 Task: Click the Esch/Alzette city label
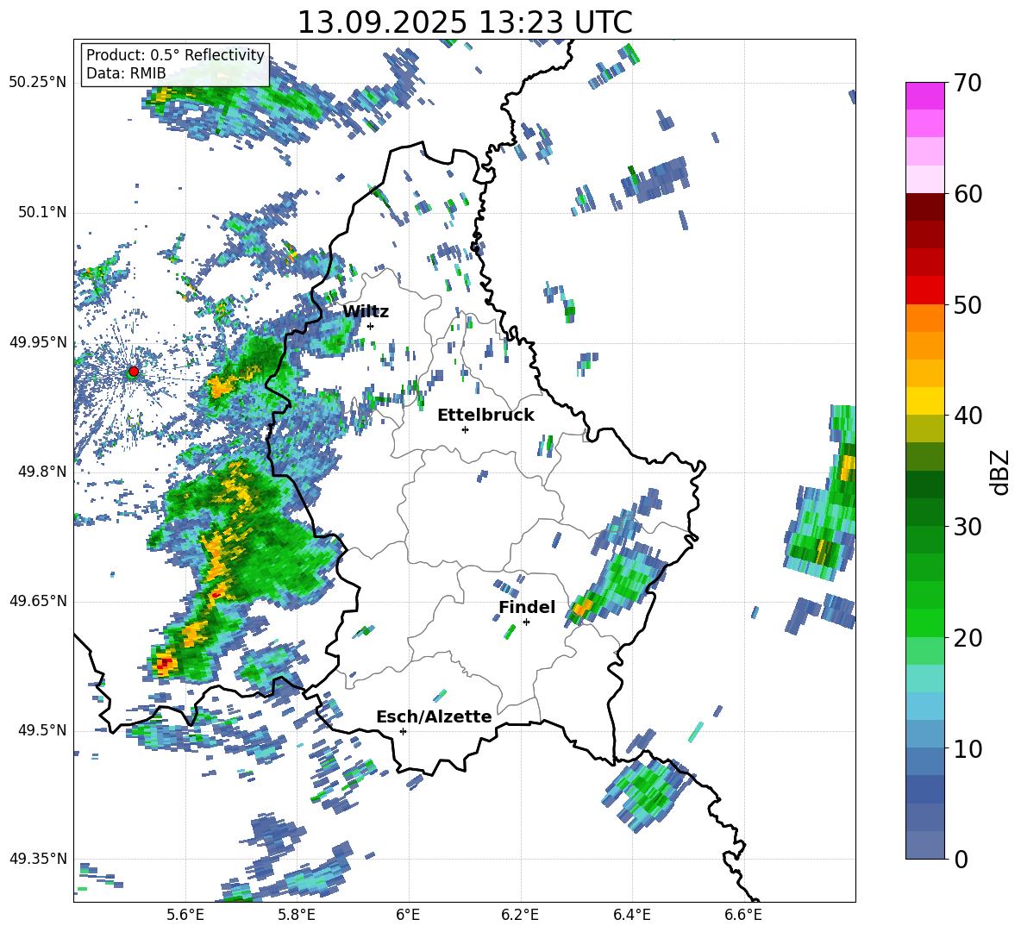pos(434,717)
